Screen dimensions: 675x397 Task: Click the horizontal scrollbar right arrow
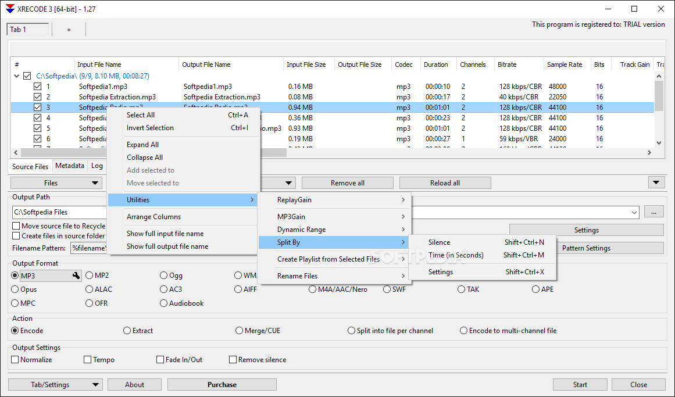[x=649, y=152]
